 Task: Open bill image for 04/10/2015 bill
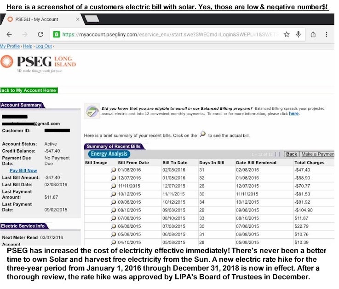(114, 242)
